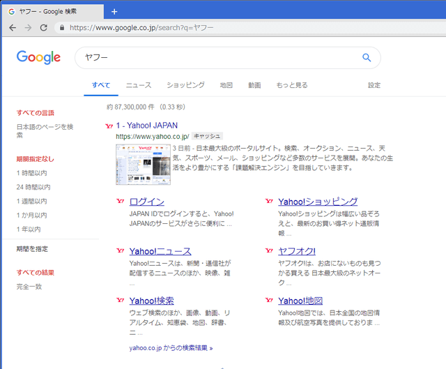Filter results to 1 年以内
Viewport: 446px width, 369px height.
[x=29, y=229]
